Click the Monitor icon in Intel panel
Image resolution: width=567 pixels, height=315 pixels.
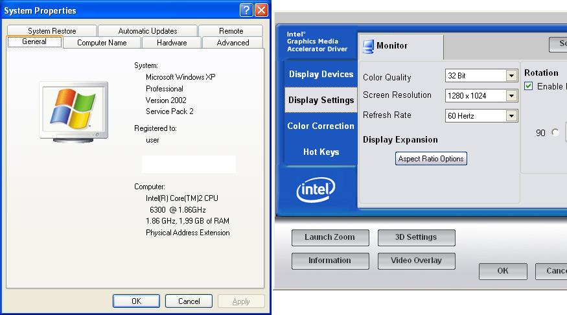tap(368, 46)
